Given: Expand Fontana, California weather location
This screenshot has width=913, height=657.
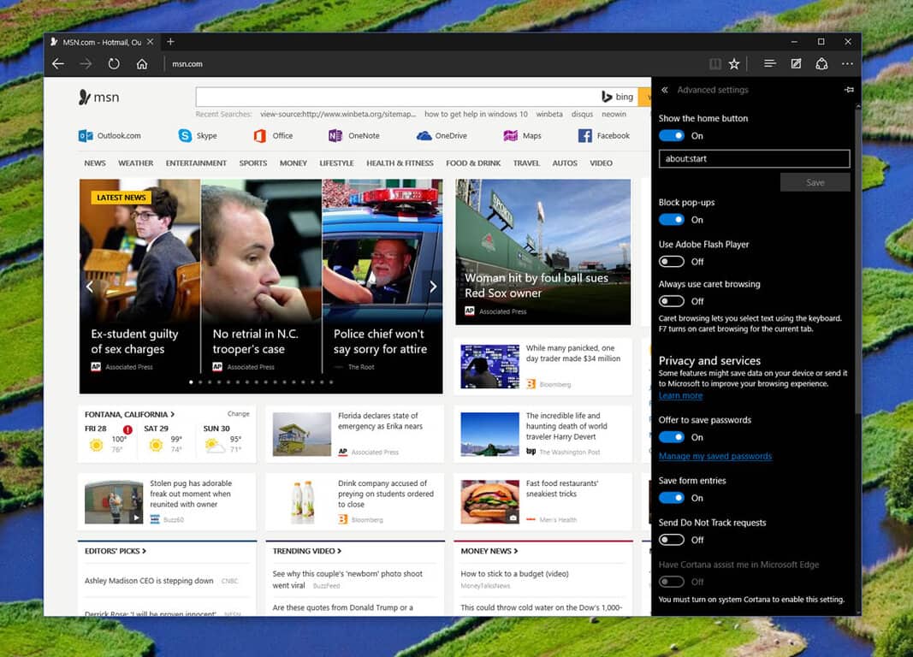Looking at the screenshot, I should pyautogui.click(x=129, y=414).
